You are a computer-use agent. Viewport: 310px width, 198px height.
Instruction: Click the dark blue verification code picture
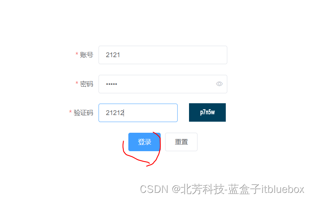point(207,112)
